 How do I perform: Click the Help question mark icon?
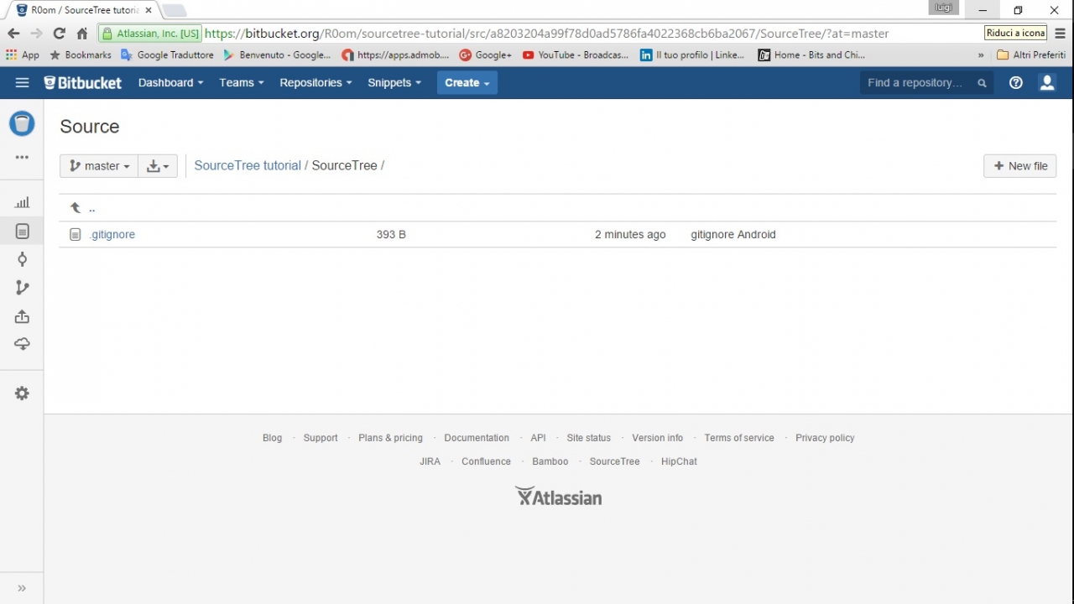coord(1015,82)
